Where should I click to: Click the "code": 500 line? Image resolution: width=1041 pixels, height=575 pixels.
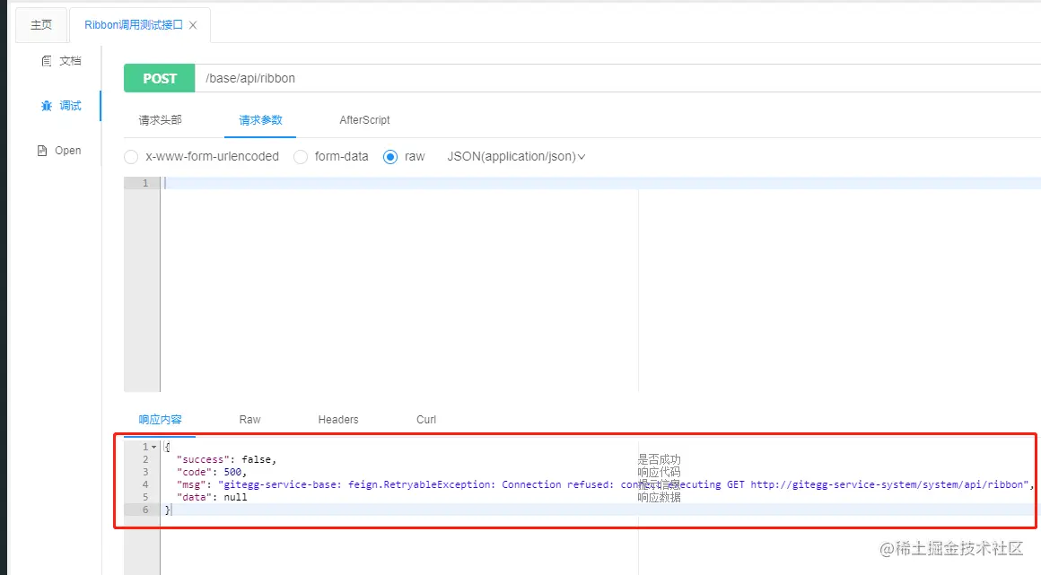pyautogui.click(x=211, y=472)
